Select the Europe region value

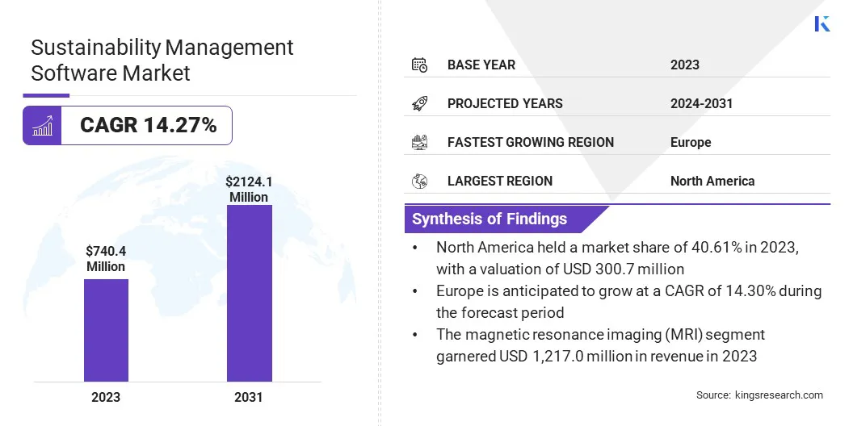(691, 142)
